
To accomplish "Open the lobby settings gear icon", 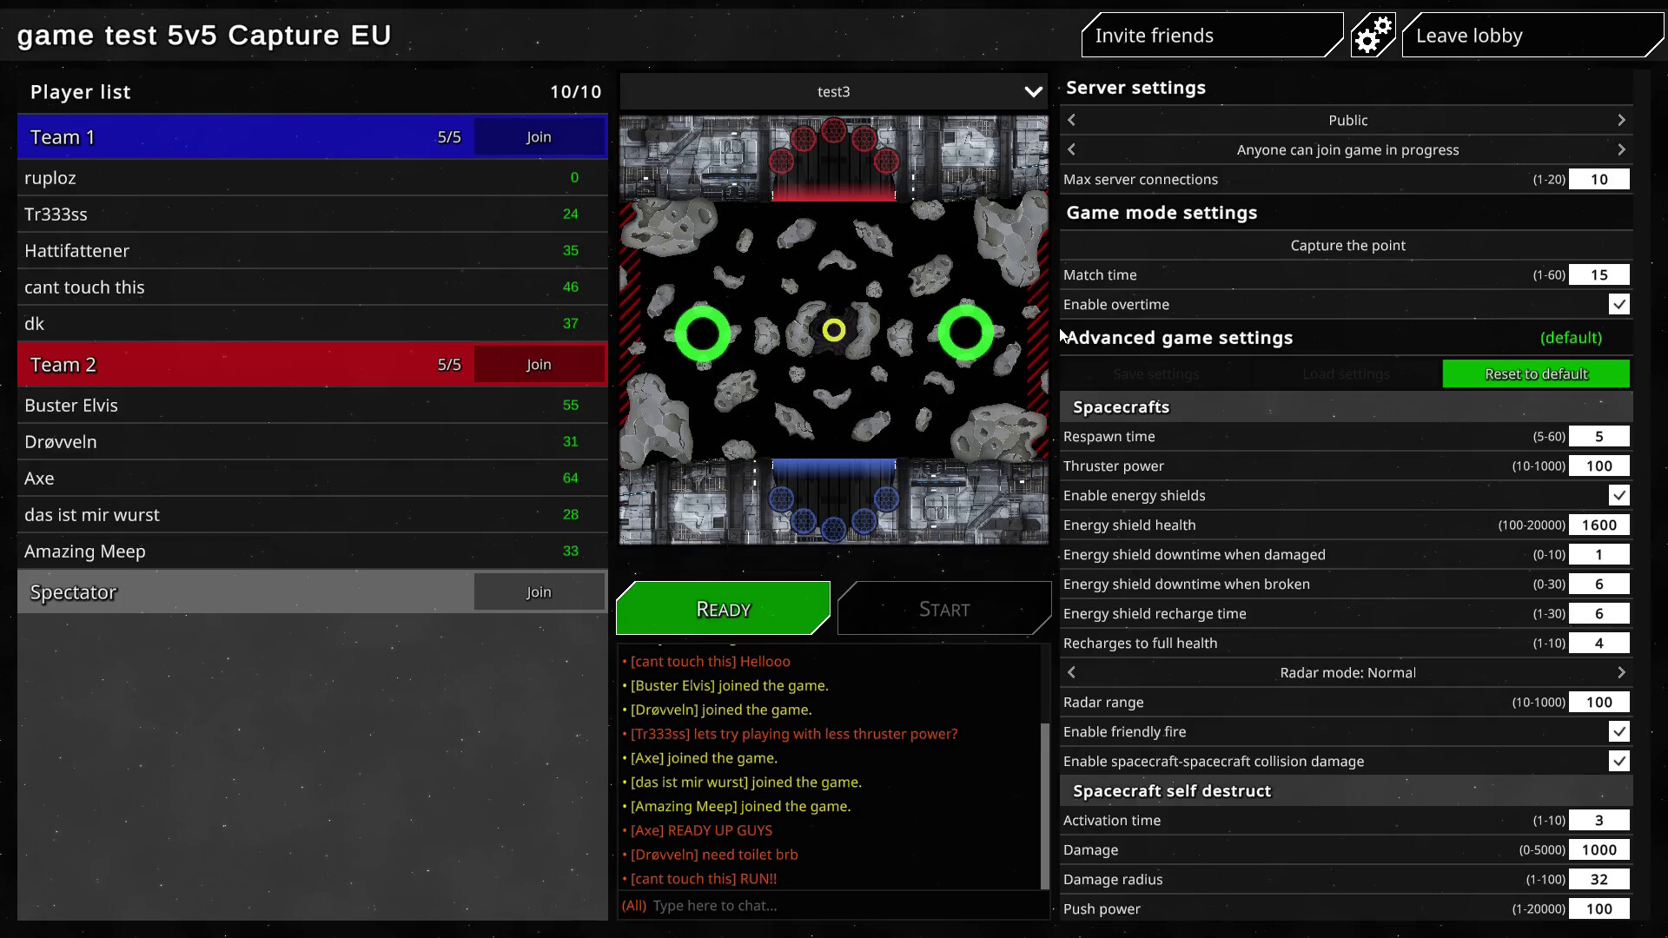I will [x=1373, y=35].
